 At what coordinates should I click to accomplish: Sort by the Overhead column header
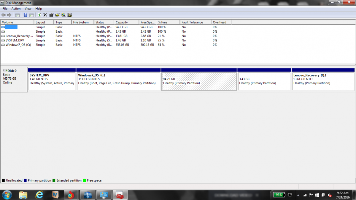tap(221, 22)
